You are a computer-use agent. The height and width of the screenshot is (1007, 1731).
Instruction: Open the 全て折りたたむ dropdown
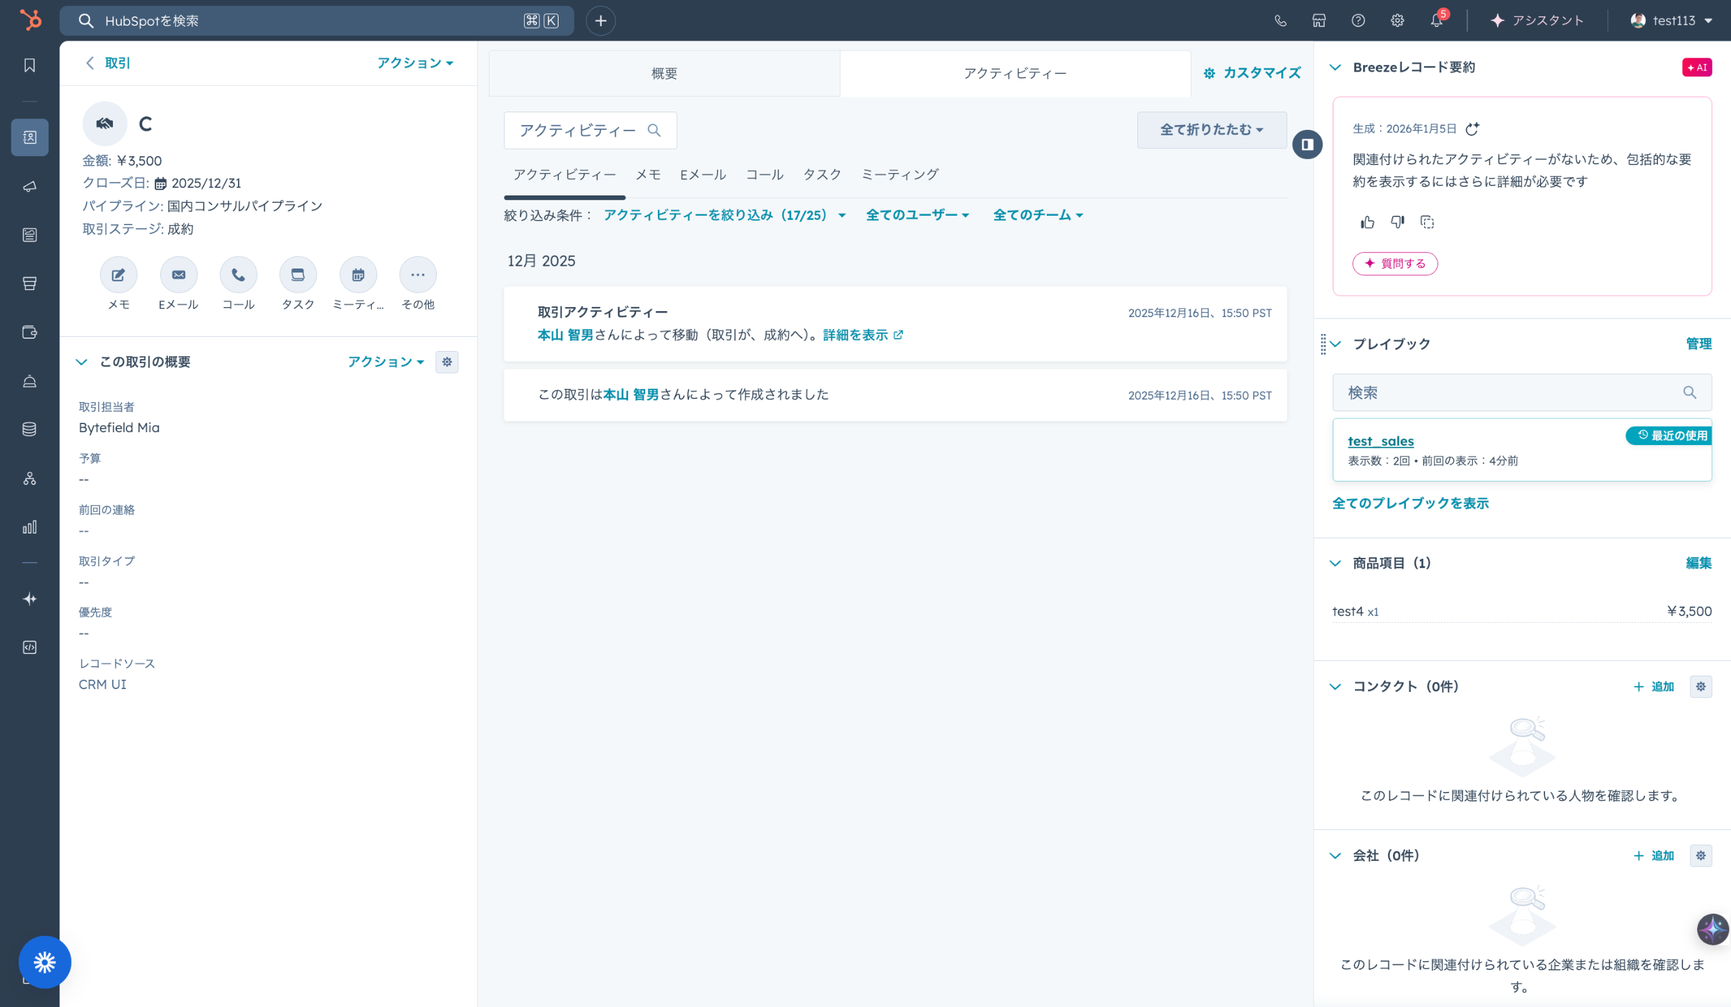click(x=1212, y=130)
